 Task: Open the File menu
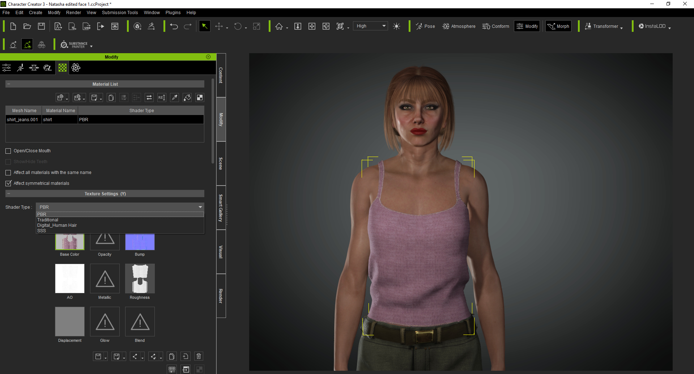[x=6, y=13]
